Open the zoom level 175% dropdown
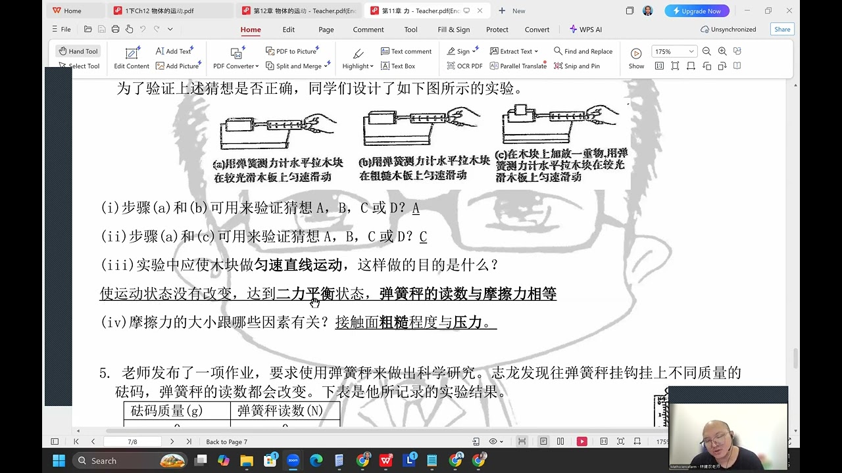 [674, 51]
